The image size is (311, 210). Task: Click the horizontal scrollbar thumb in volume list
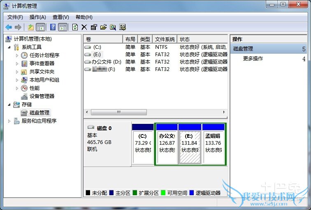(x=119, y=112)
